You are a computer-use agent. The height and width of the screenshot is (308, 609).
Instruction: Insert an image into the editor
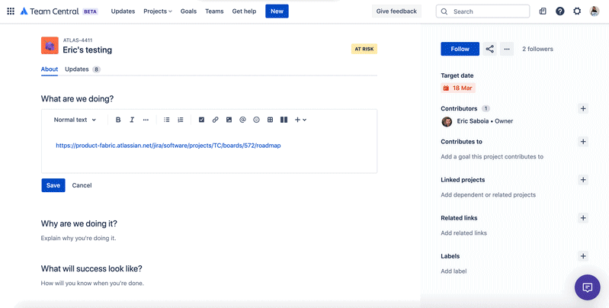tap(229, 120)
